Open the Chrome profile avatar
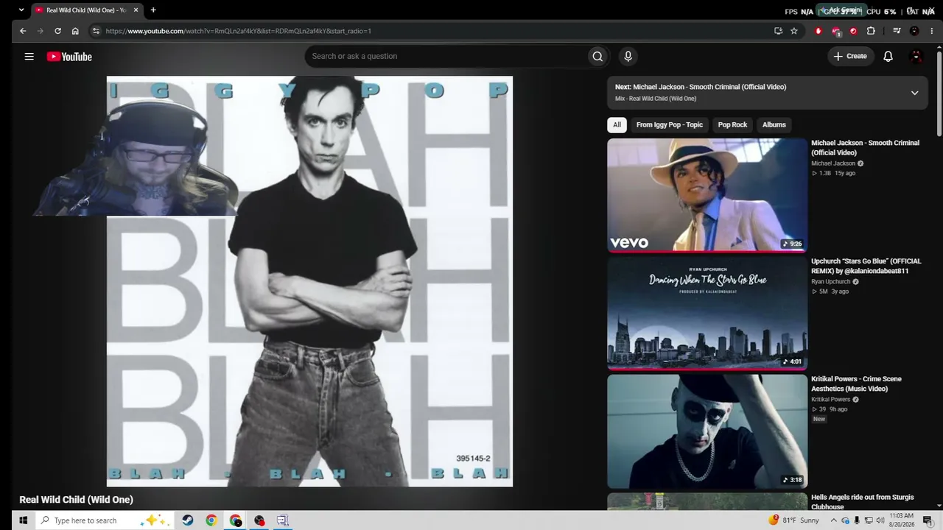 coord(914,31)
